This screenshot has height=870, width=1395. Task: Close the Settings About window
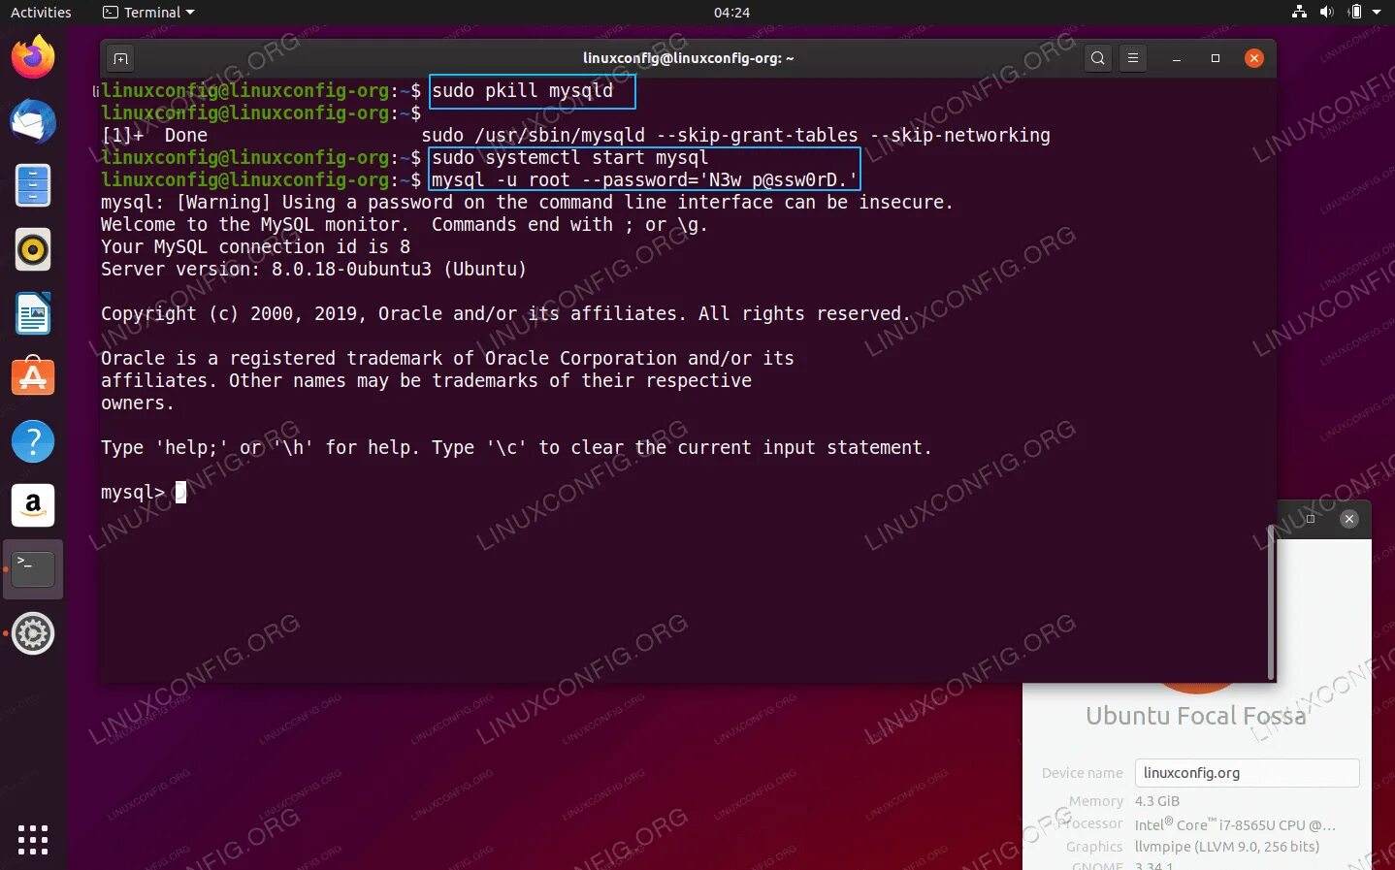1349,519
